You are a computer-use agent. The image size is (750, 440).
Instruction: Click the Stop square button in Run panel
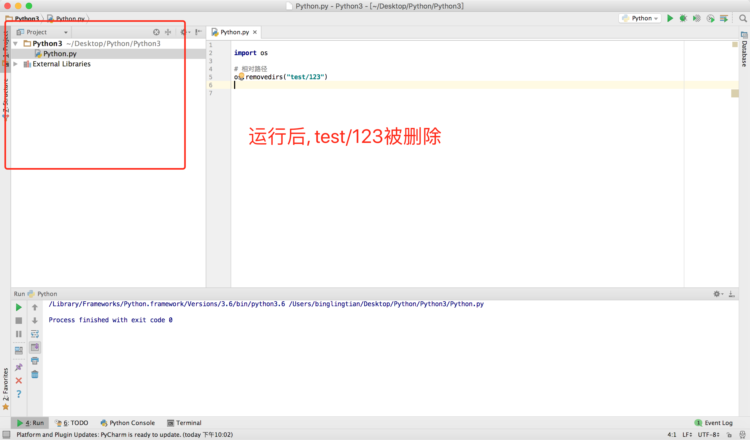tap(19, 320)
